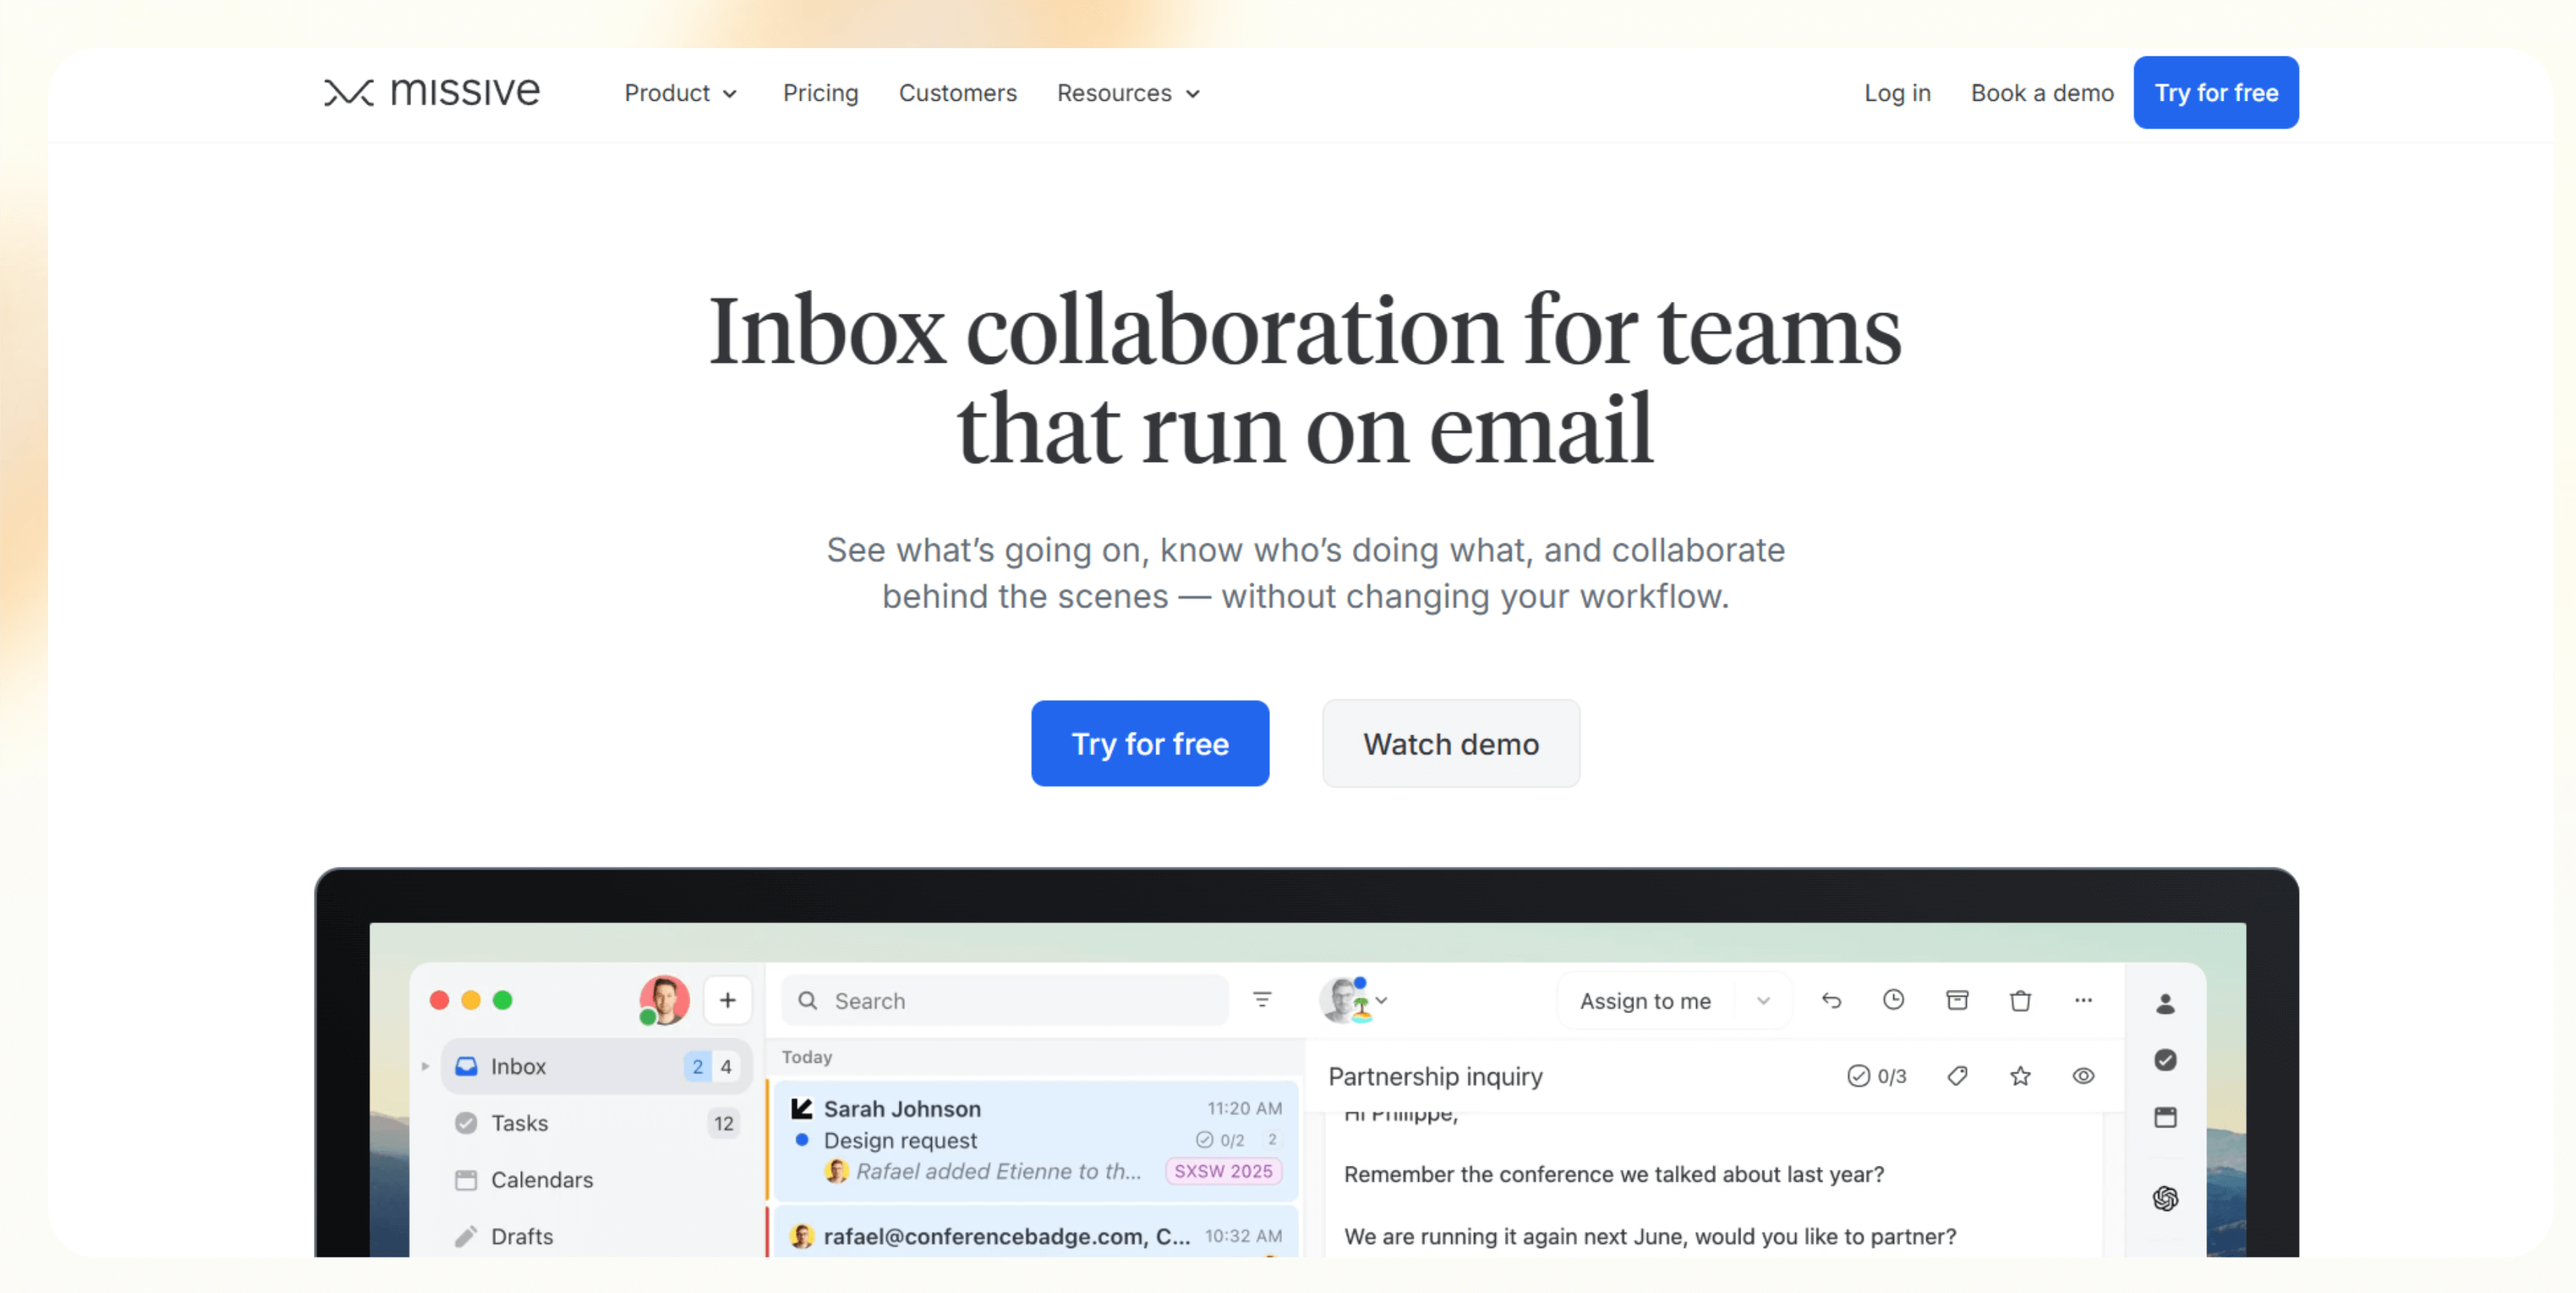Click the Watch demo button
This screenshot has height=1293, width=2576.
pos(1450,744)
